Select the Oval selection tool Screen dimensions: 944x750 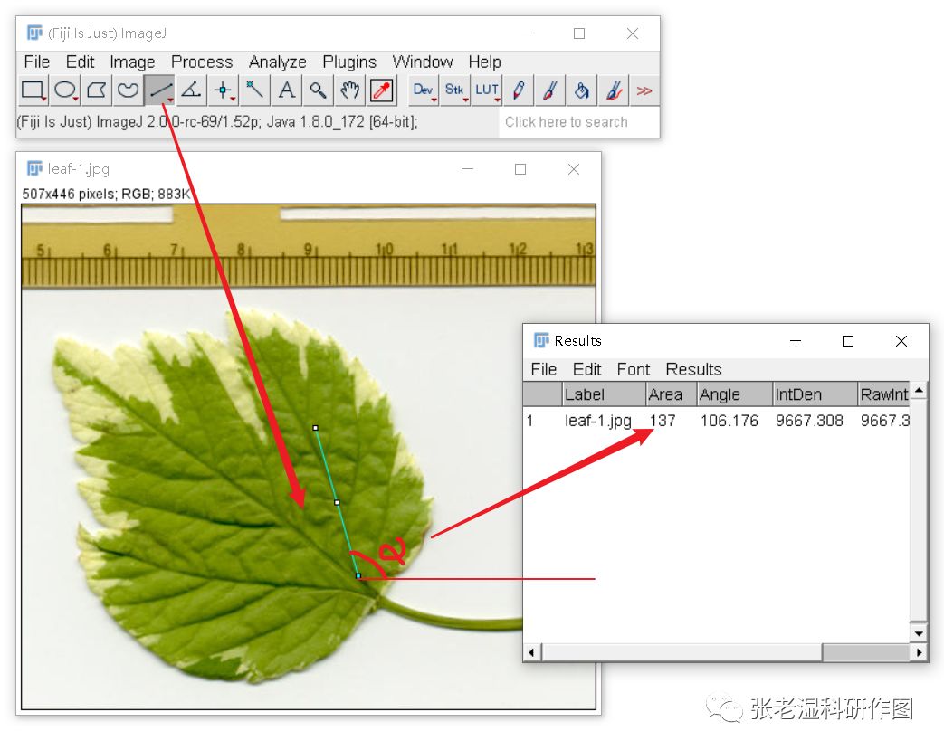(x=65, y=90)
